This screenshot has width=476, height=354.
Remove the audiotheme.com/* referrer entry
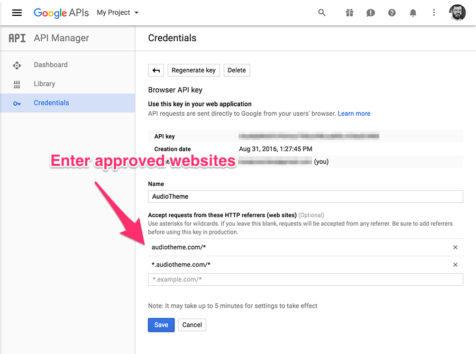click(x=455, y=247)
